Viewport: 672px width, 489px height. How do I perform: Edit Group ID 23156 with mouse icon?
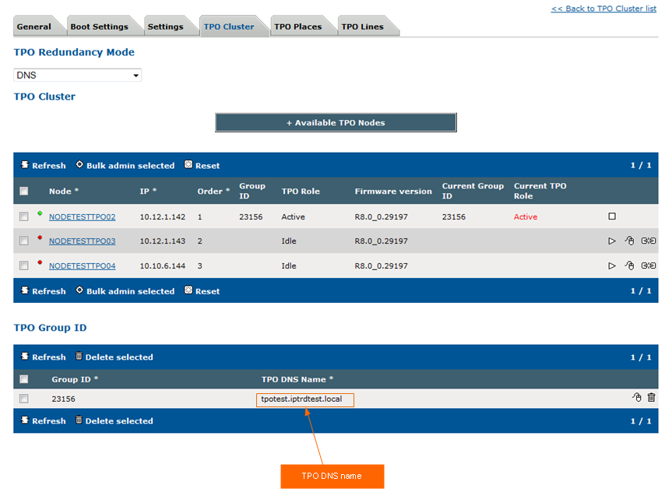637,397
